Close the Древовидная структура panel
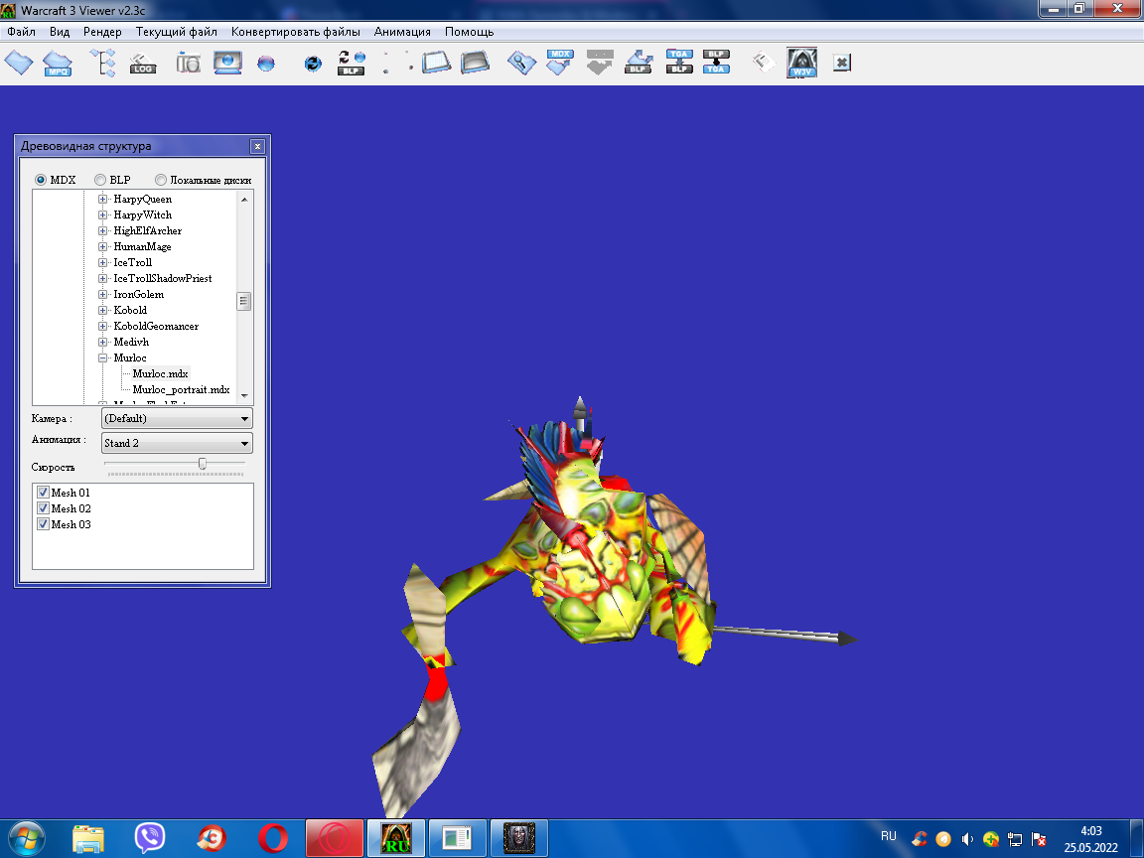The width and height of the screenshot is (1144, 858). coord(257,147)
